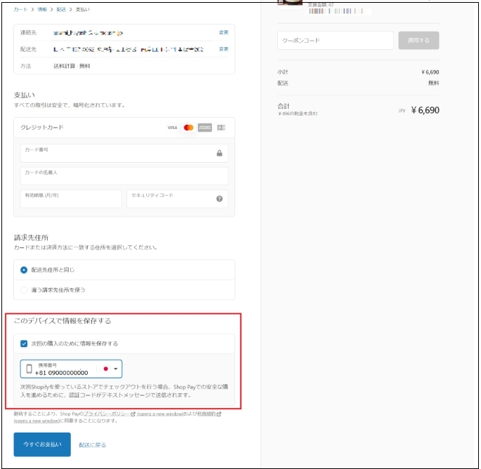Click the American Express card logo
The image size is (481, 469).
pos(205,128)
